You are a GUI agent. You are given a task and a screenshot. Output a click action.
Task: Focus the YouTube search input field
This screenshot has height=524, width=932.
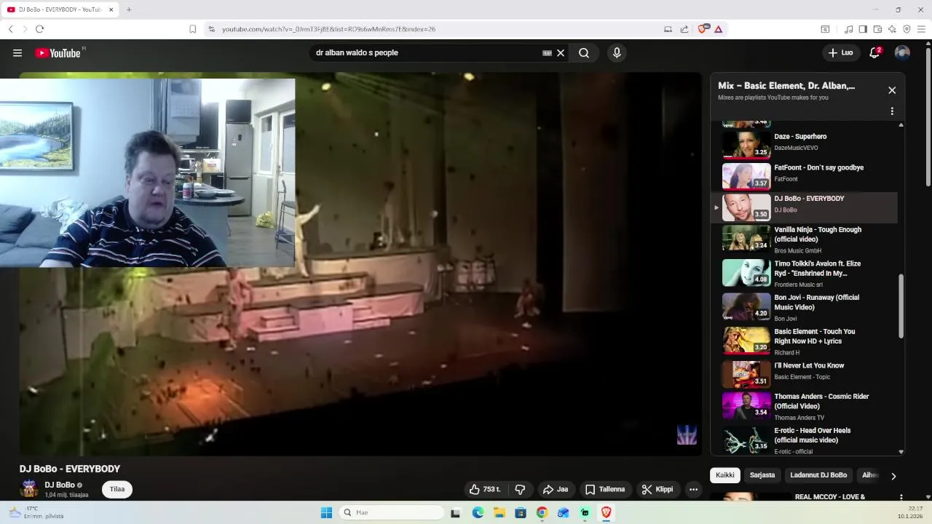pyautogui.click(x=426, y=52)
